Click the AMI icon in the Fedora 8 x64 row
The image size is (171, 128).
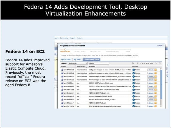[x=62, y=93]
